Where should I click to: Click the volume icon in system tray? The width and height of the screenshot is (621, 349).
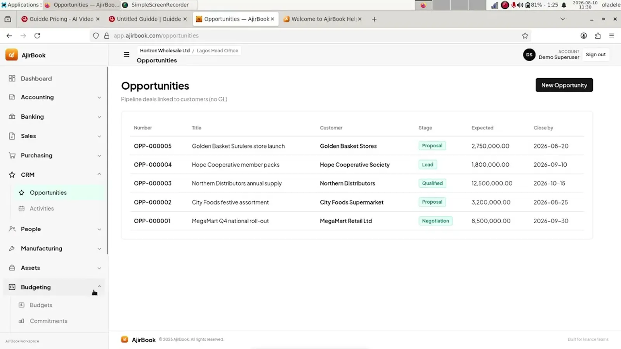[520, 5]
